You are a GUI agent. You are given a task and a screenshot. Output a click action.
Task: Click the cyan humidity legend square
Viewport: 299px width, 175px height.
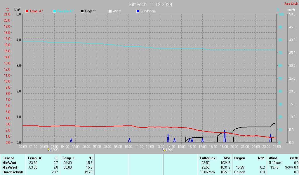coord(55,11)
